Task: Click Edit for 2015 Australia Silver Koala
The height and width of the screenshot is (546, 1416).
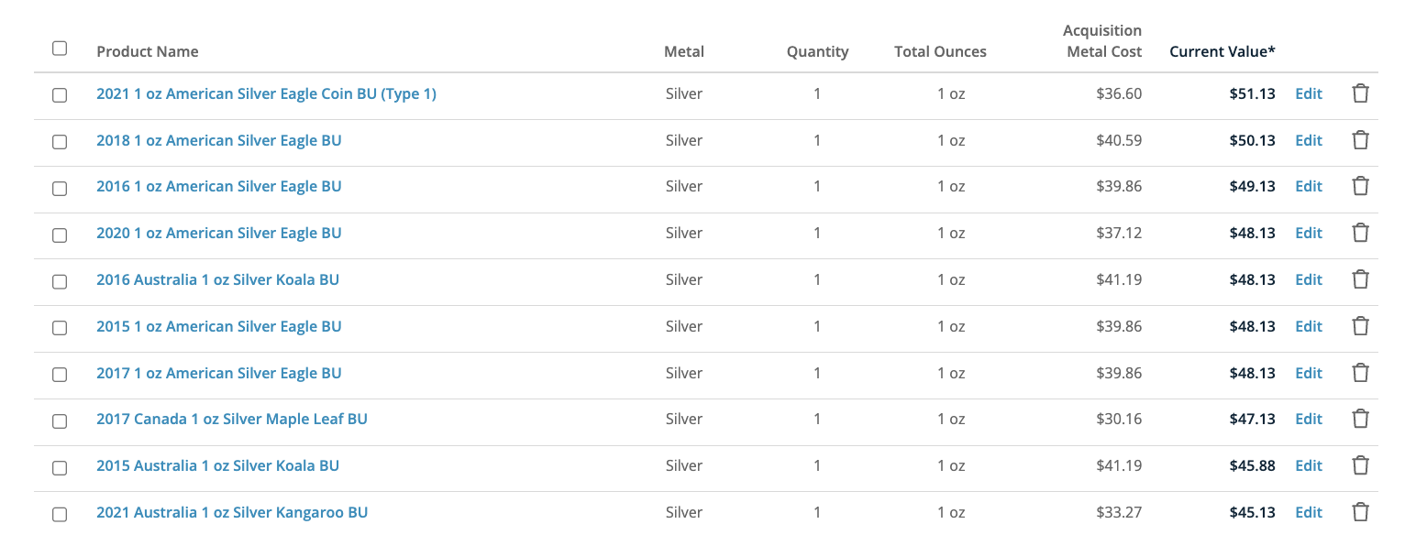Action: 1309,465
